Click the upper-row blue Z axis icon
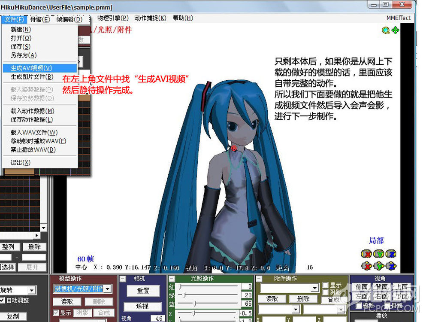 (391, 254)
